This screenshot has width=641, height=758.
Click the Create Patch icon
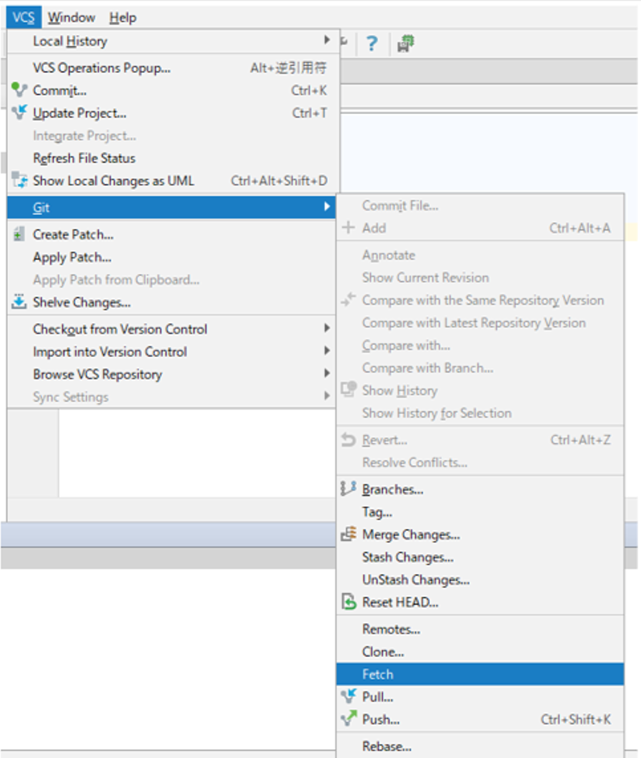[x=19, y=234]
